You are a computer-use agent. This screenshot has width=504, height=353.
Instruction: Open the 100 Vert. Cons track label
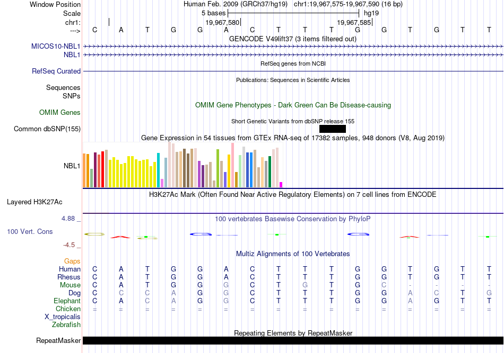tap(30, 231)
